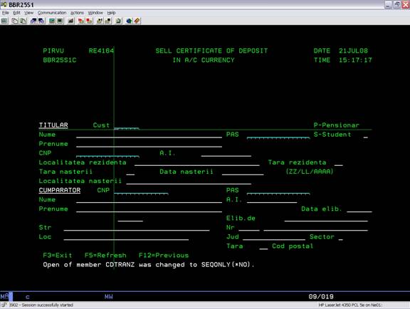Focus the TITULAR A.I. input field
Image resolution: width=410 pixels, height=309 pixels.
226,154
